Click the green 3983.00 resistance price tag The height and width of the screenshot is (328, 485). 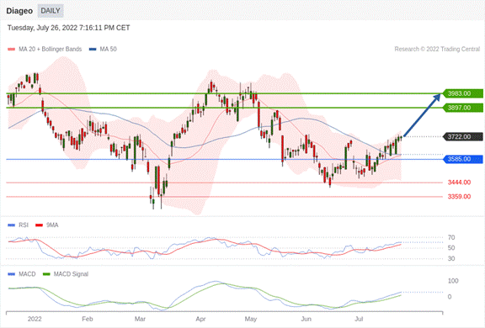pos(463,93)
